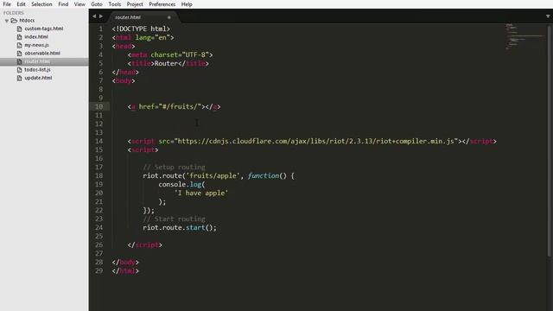Click the my-news.js file icon
553x311 pixels.
[19, 45]
